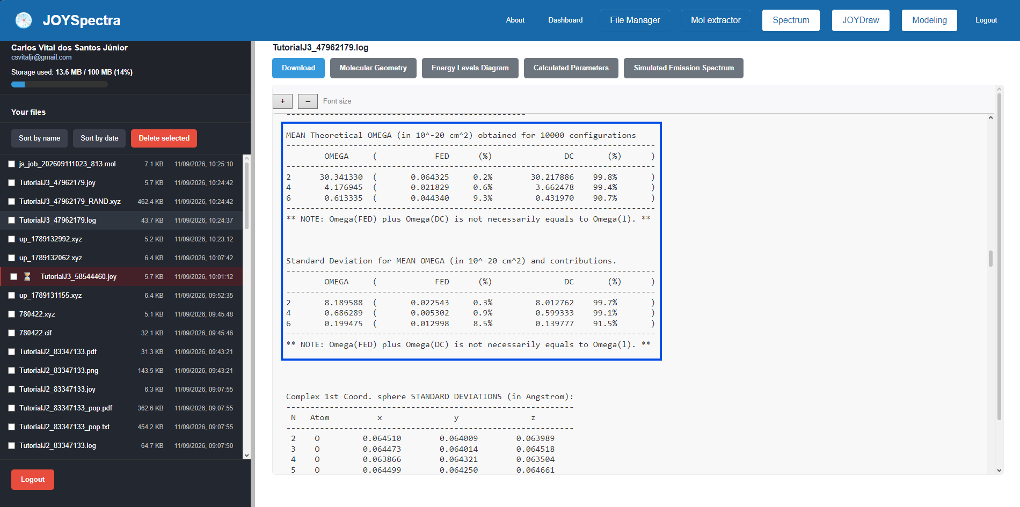
Task: Check the js_job_202609111023_813.mol checkbox
Action: (x=12, y=164)
